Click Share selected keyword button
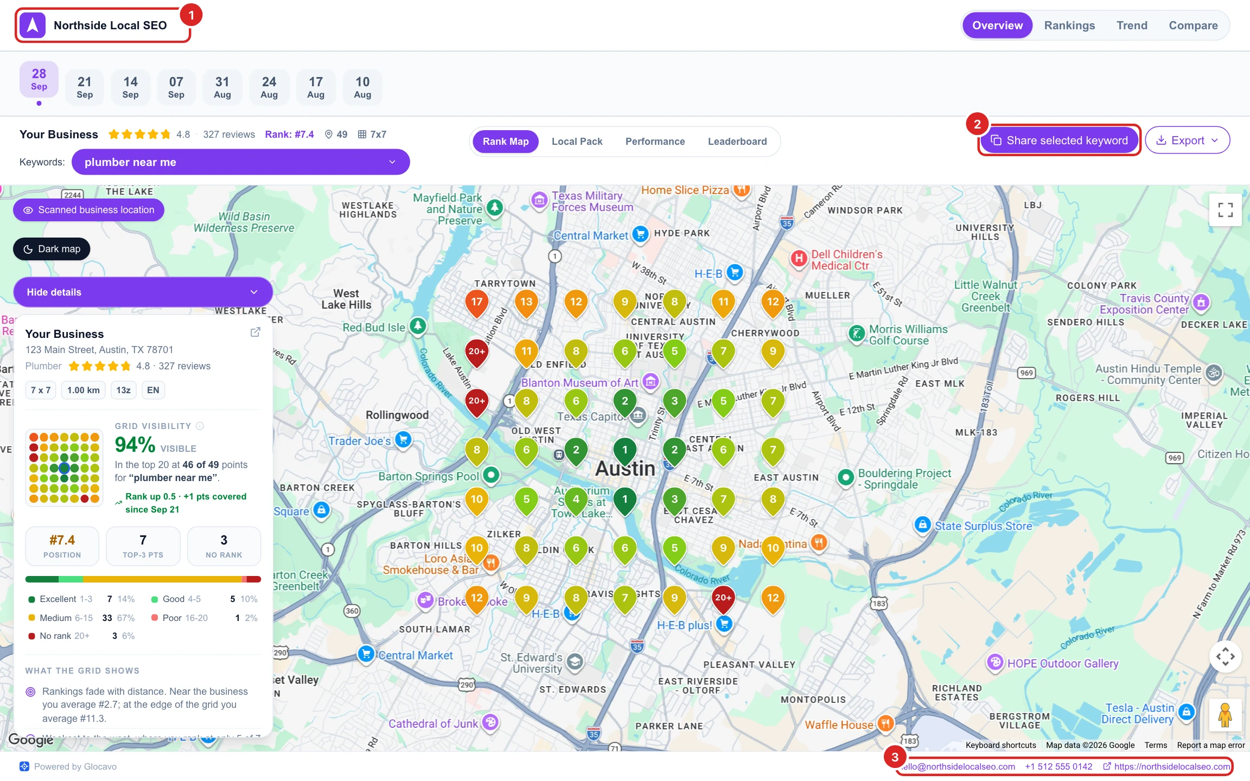Screen dimensions: 1250x781 point(1059,140)
